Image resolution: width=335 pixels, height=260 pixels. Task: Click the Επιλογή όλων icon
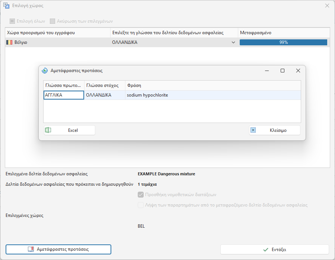pyautogui.click(x=12, y=21)
